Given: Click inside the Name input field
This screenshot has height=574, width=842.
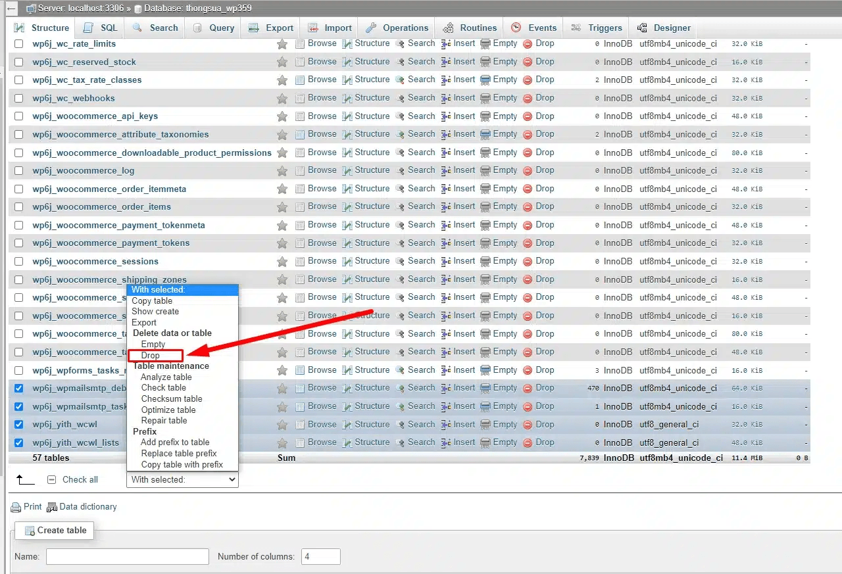Looking at the screenshot, I should [x=126, y=556].
